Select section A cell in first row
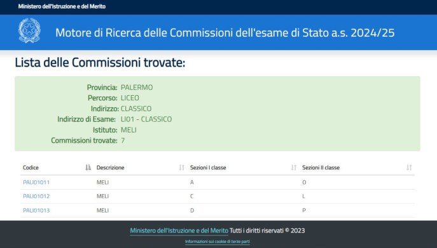 tap(191, 183)
